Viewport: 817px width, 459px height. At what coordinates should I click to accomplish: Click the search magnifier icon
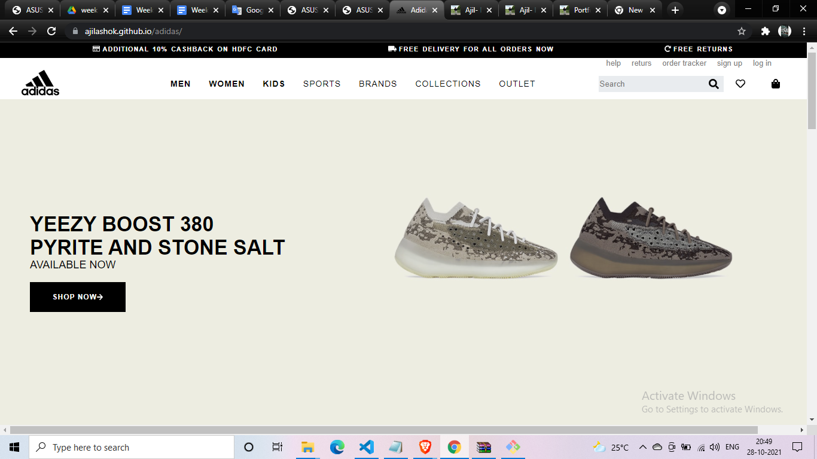click(x=714, y=84)
